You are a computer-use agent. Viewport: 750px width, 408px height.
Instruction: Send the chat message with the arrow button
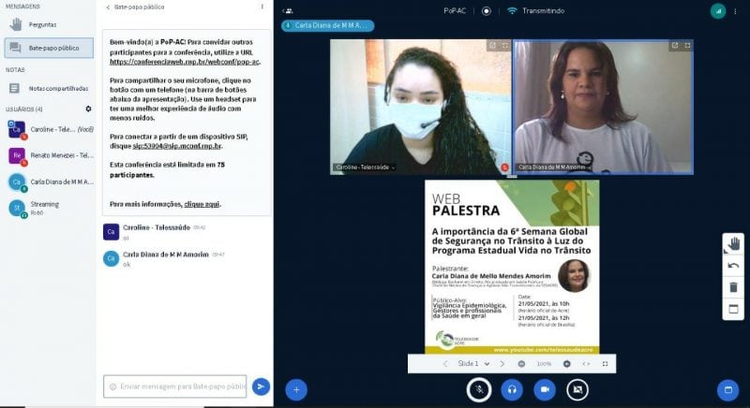point(261,386)
